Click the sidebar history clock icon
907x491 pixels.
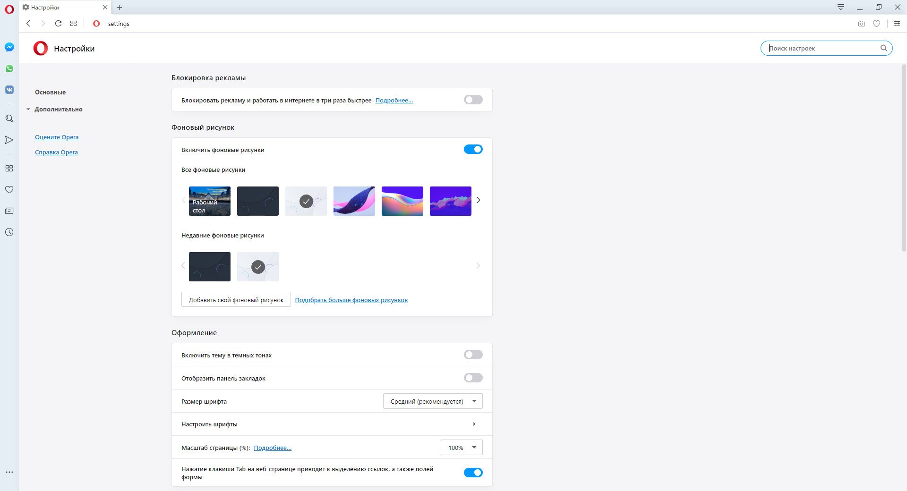point(9,232)
